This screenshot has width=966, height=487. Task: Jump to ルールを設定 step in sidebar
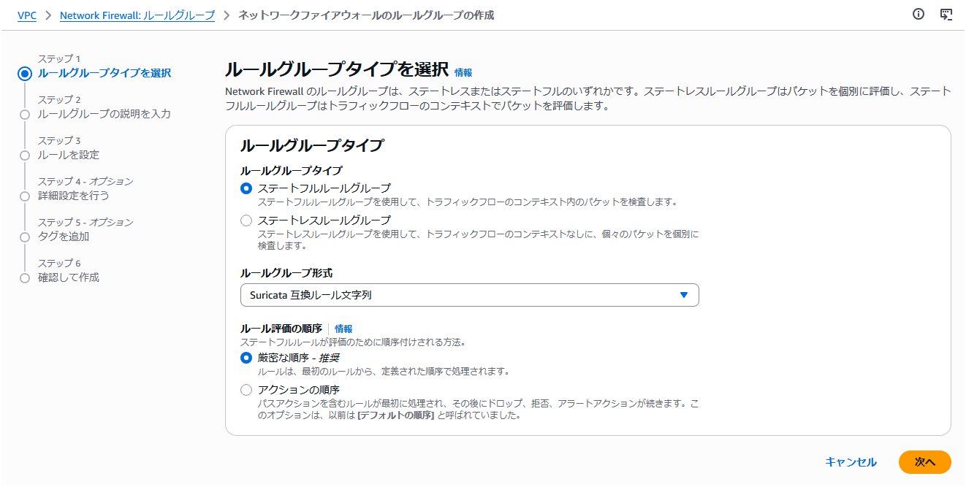69,155
